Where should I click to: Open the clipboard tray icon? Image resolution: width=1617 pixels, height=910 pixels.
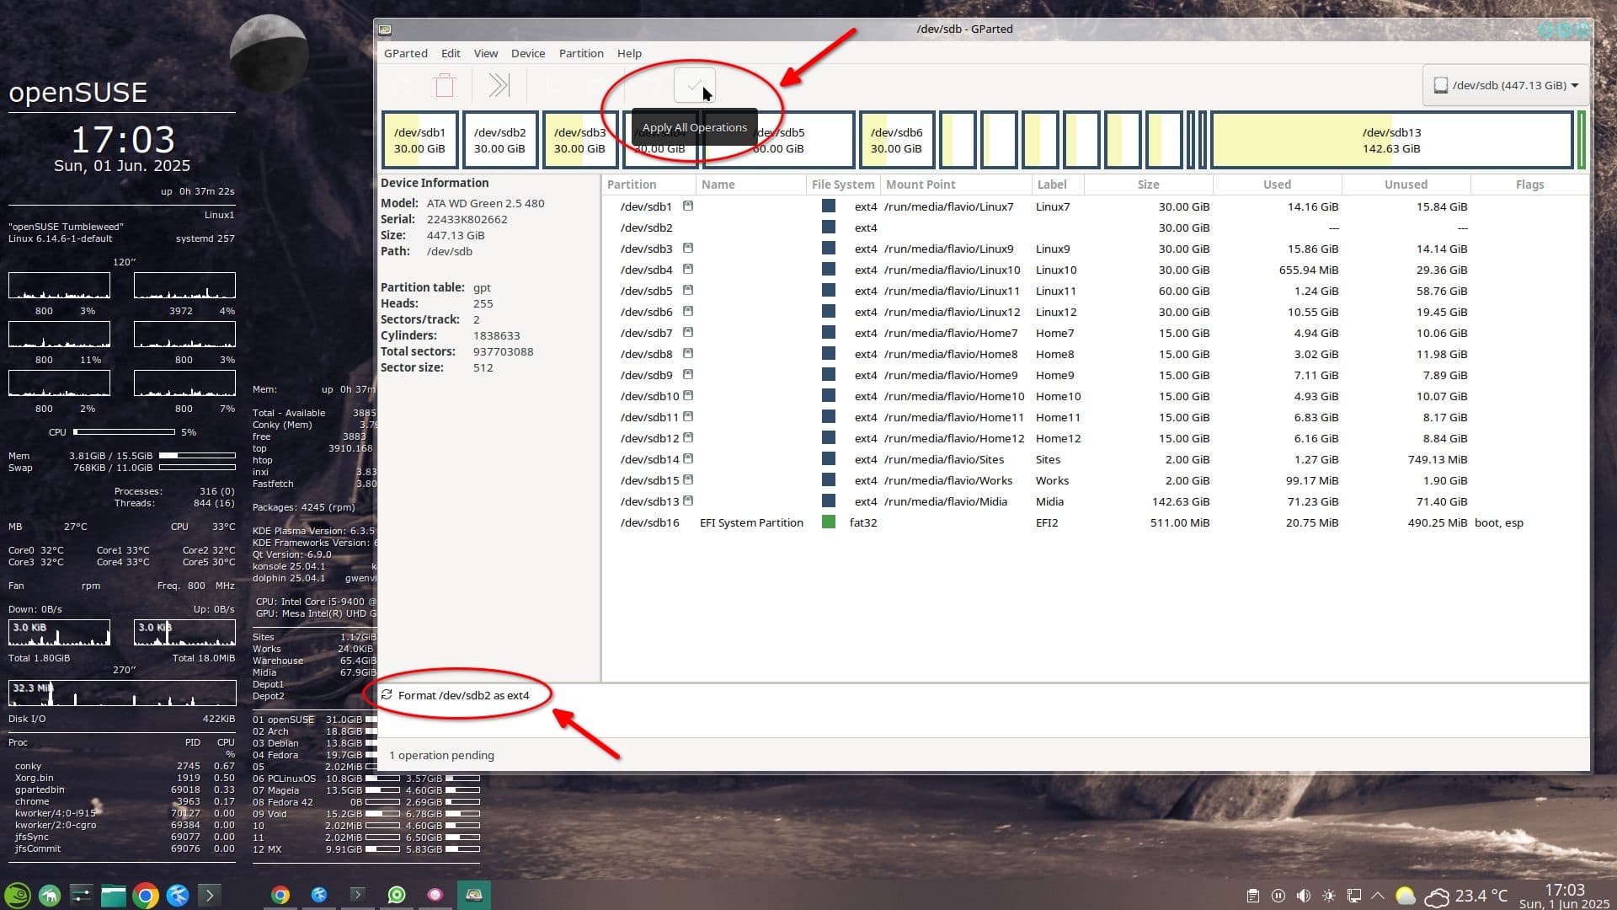pyautogui.click(x=1253, y=896)
